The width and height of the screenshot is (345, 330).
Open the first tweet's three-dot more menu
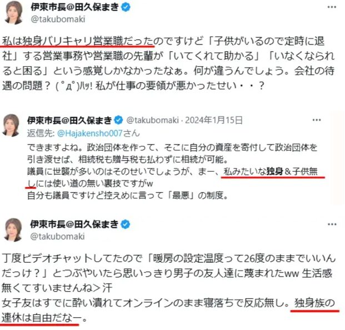point(332,7)
